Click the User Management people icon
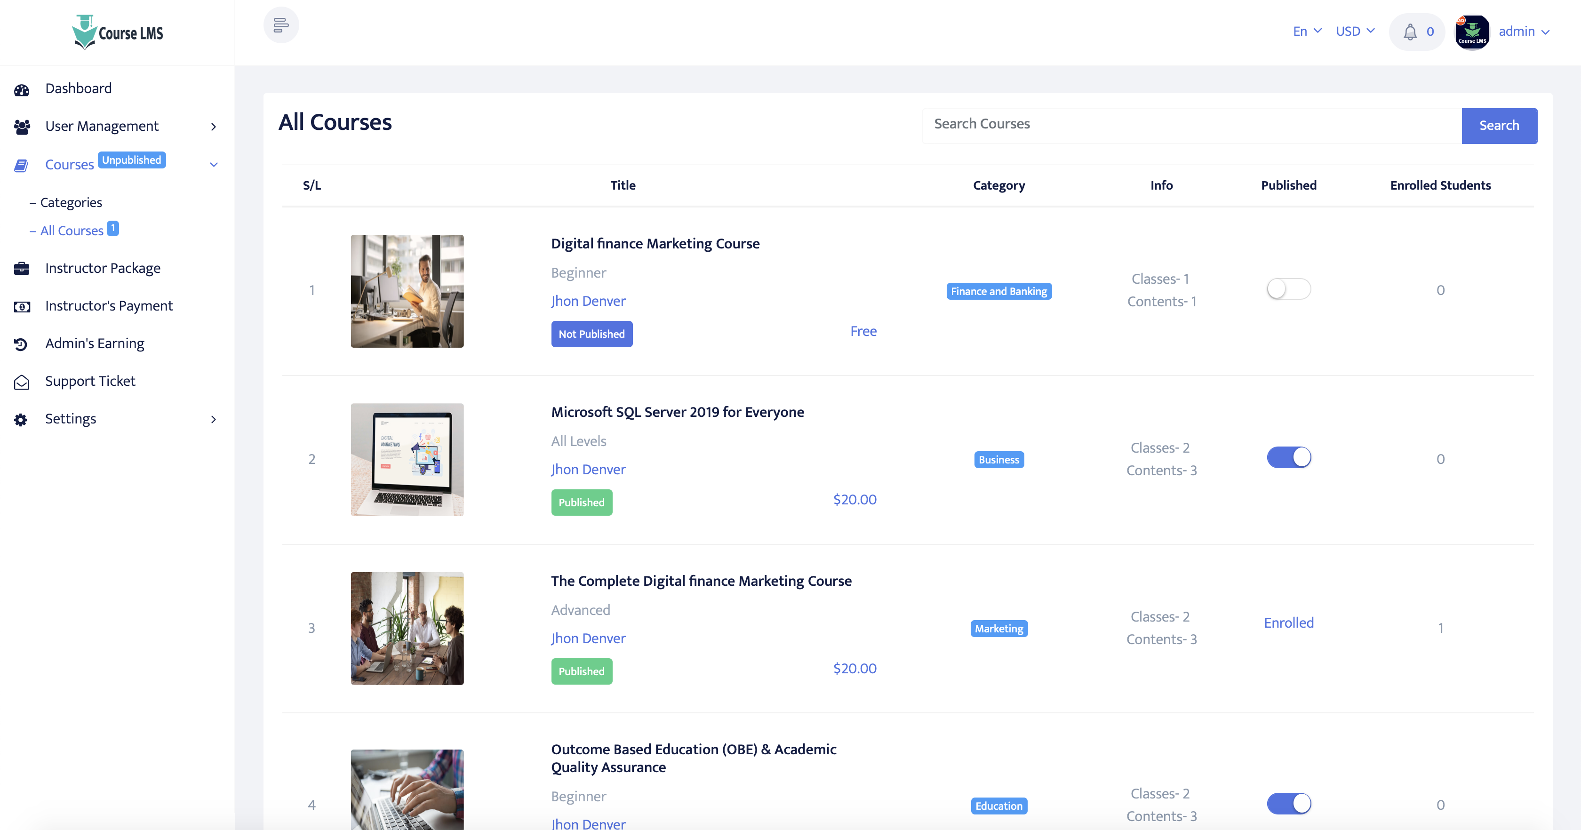Viewport: 1581px width, 830px height. [22, 126]
